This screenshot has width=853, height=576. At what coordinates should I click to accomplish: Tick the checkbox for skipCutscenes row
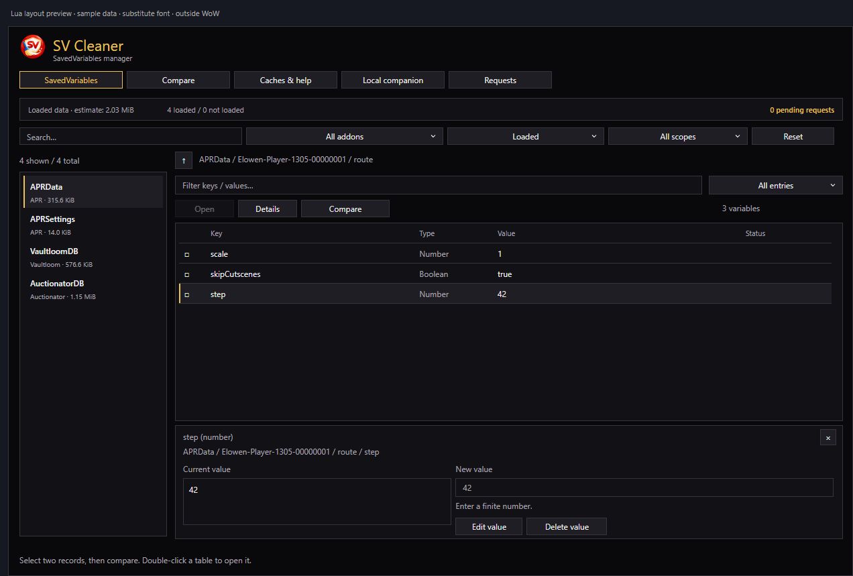187,275
